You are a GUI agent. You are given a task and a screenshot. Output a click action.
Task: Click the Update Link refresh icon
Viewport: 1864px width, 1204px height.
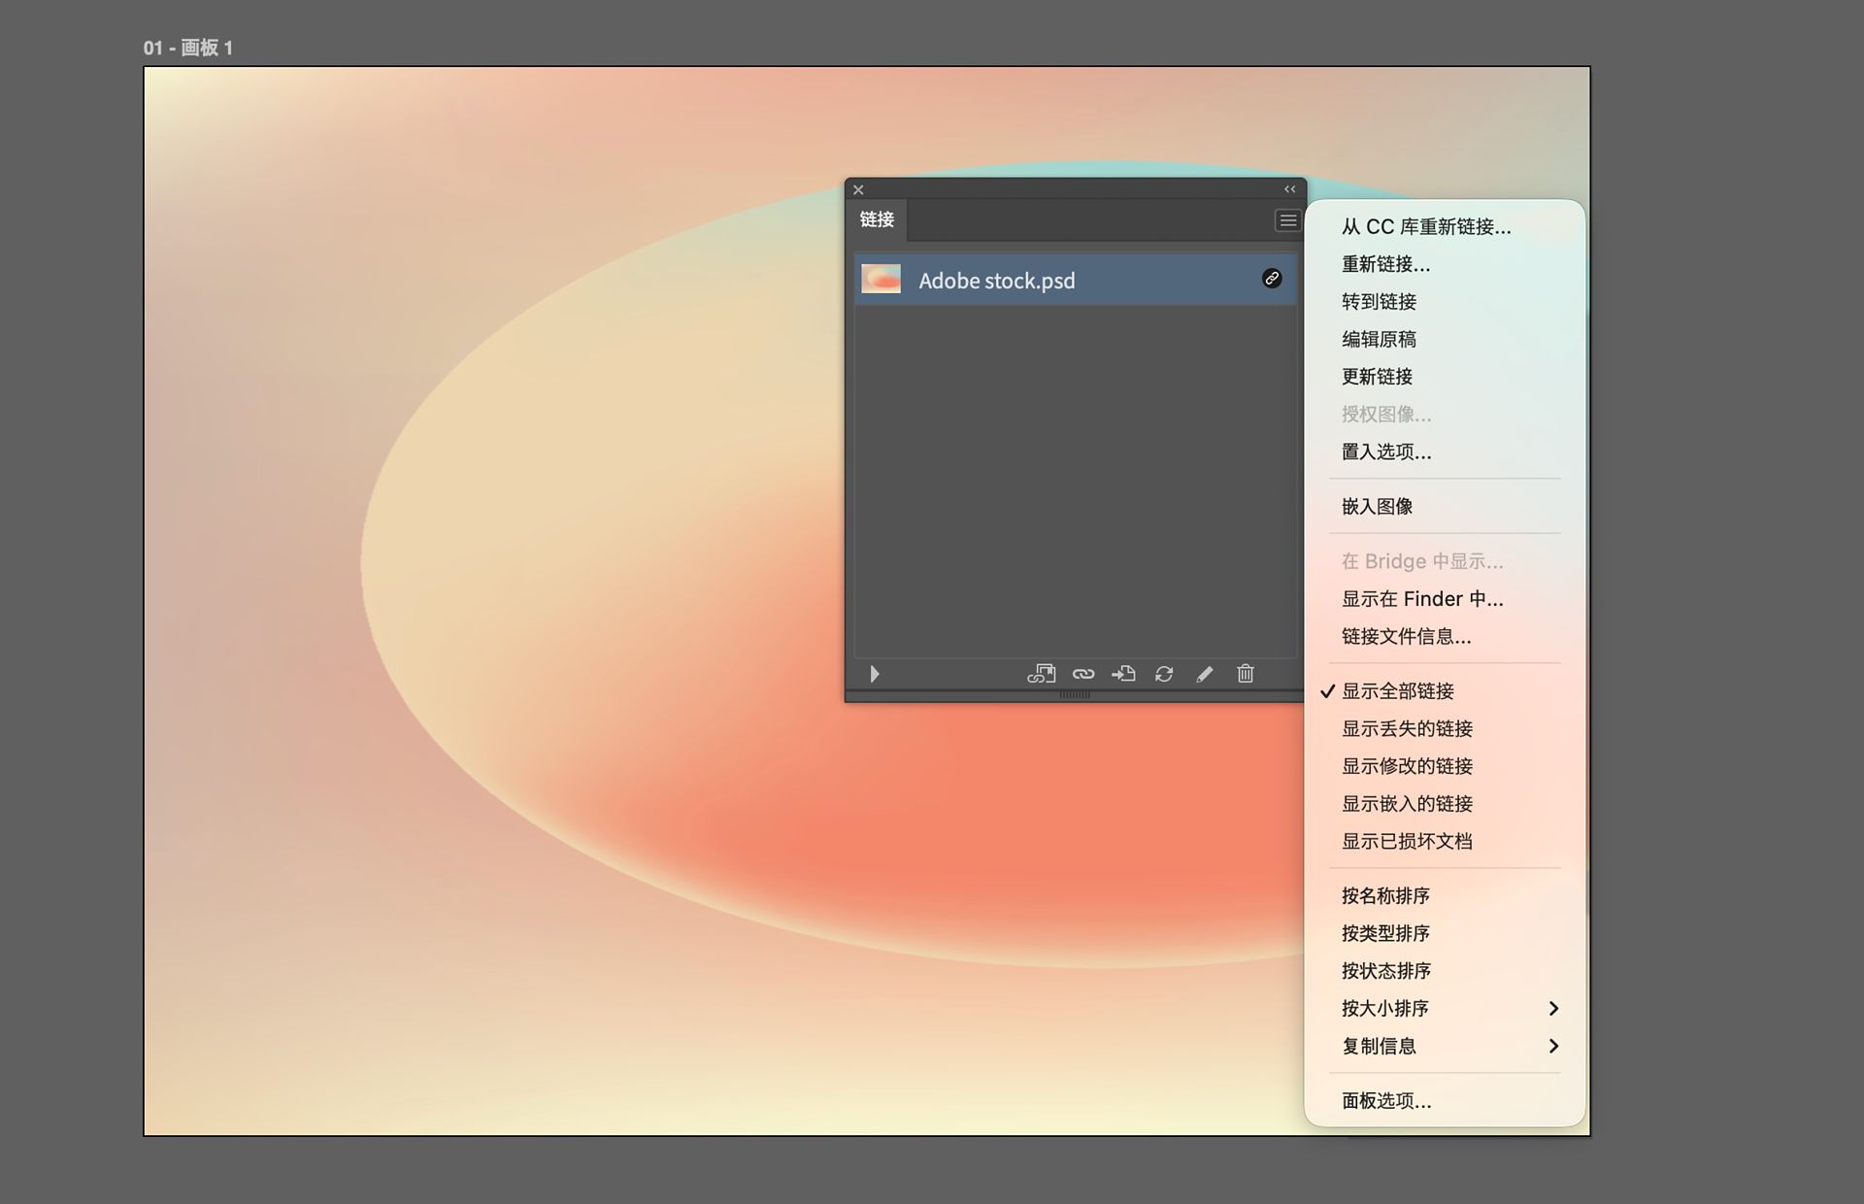[x=1164, y=674]
